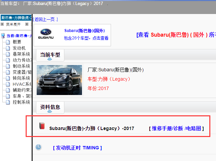This screenshot has height=161, width=216.
Task: Click 厂家:Subaru(斯巴鲁)(国外) text
Action: click(x=116, y=70)
